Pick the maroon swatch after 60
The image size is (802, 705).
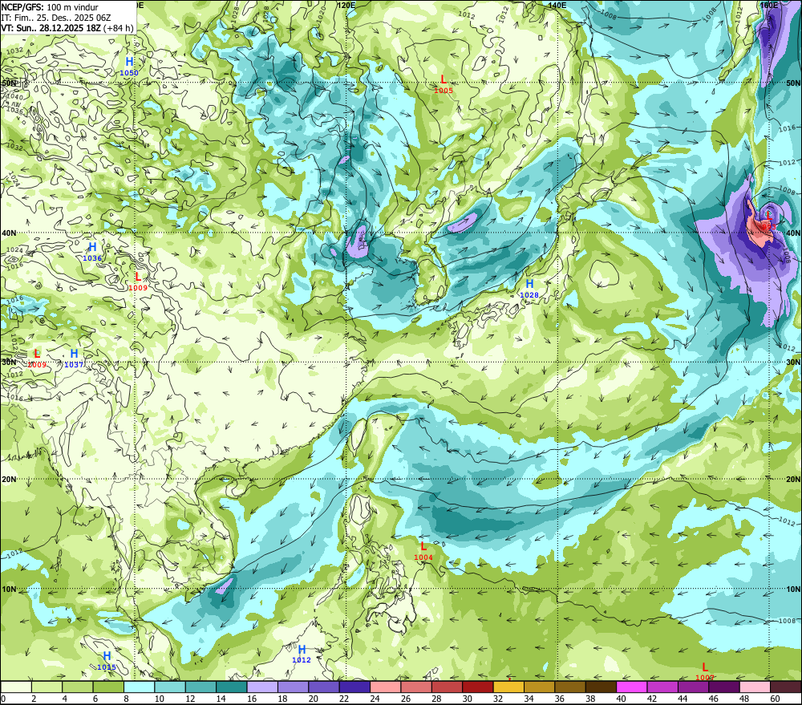[x=786, y=687]
